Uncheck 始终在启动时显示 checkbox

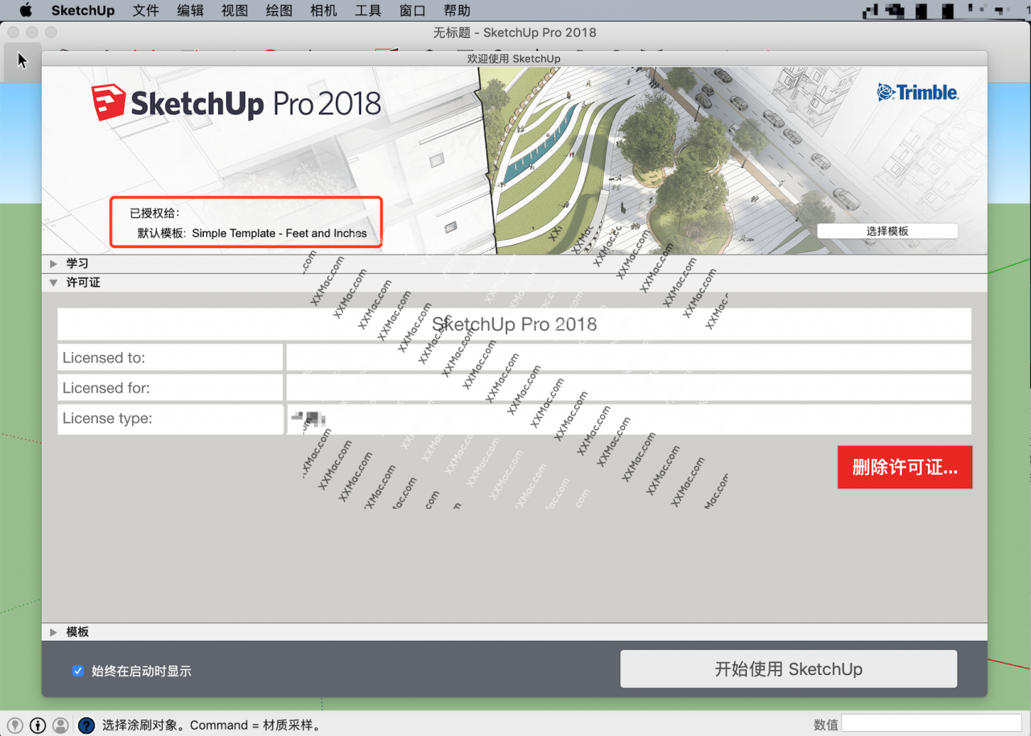coord(77,670)
